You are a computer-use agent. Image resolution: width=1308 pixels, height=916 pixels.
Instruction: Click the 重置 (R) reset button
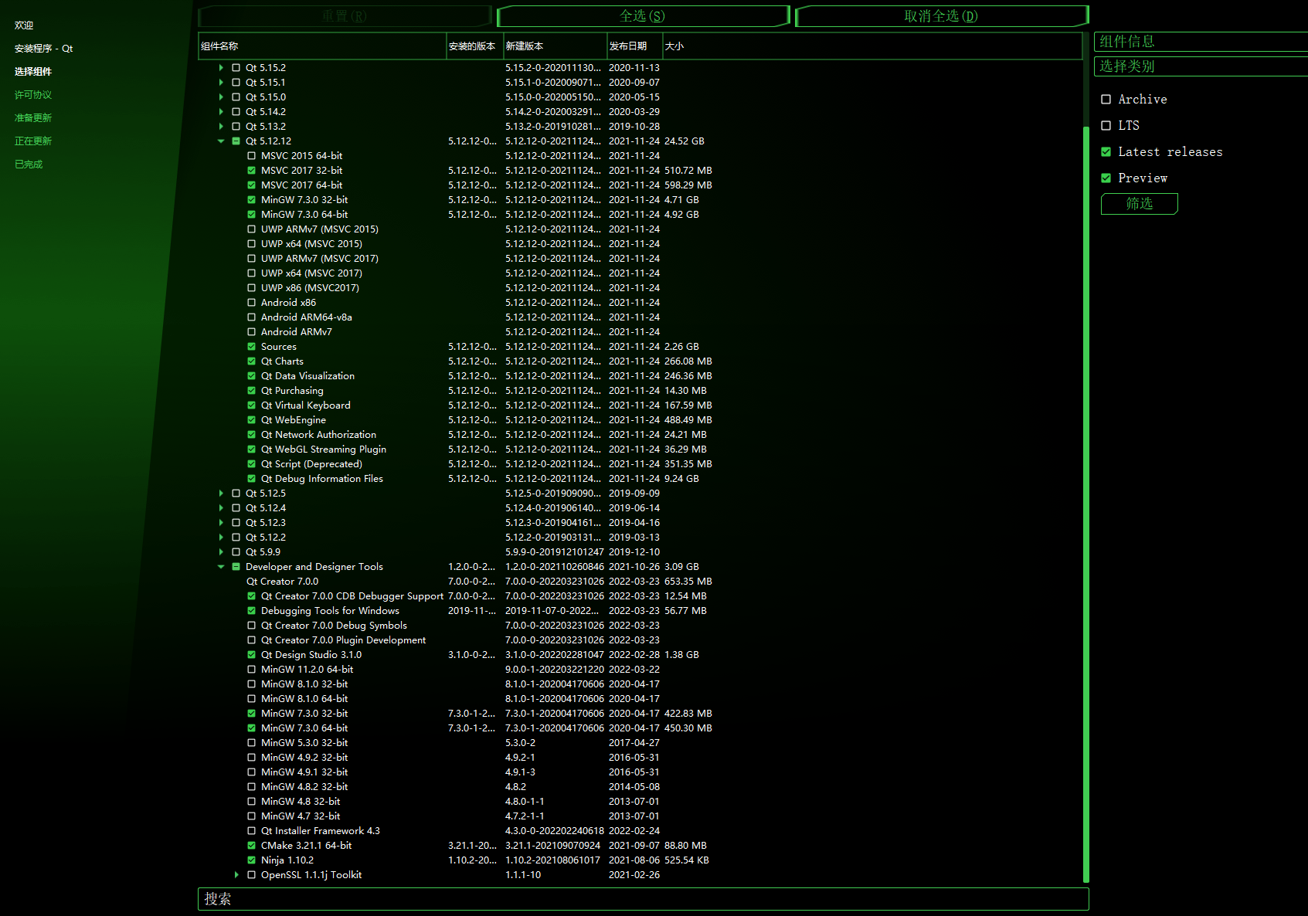click(x=345, y=16)
